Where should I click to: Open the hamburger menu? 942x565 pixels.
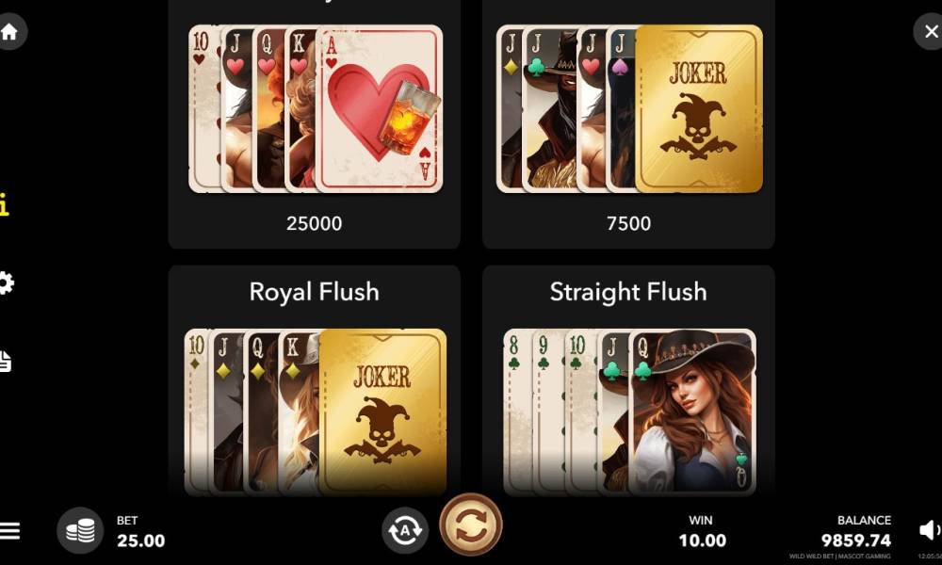(9, 531)
